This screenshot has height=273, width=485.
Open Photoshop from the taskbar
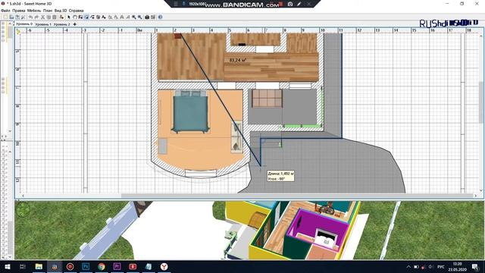(x=86, y=266)
